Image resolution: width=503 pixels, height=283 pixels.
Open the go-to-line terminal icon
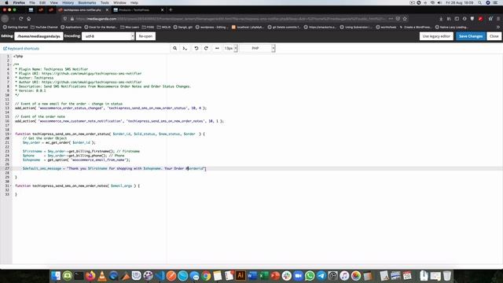click(x=185, y=48)
